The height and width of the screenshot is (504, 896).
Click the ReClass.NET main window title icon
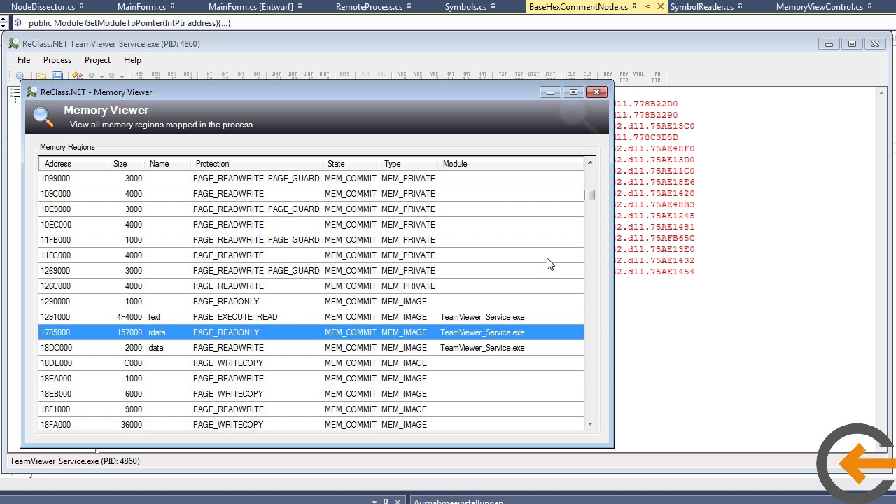(x=14, y=44)
